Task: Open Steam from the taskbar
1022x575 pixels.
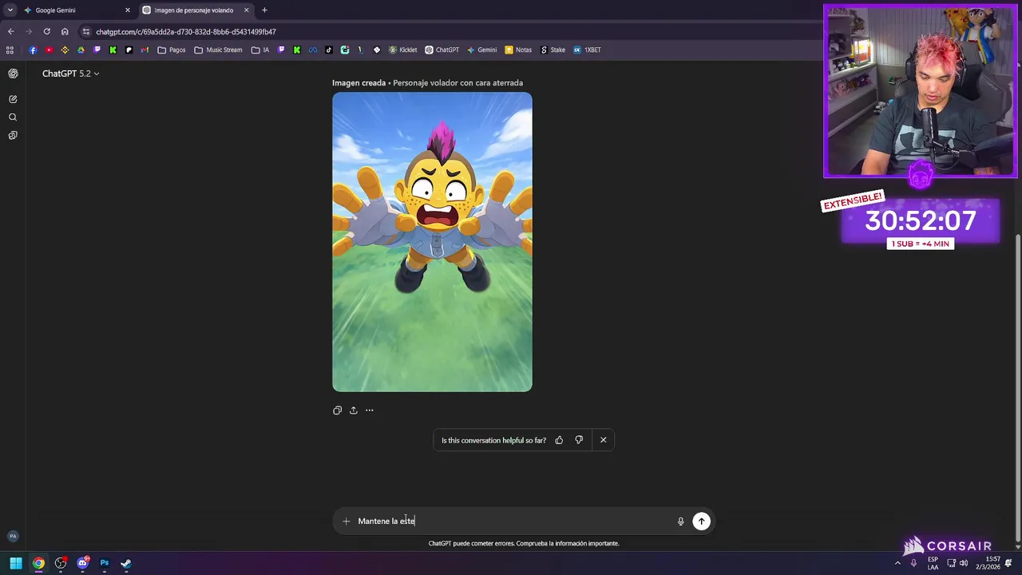Action: click(126, 563)
